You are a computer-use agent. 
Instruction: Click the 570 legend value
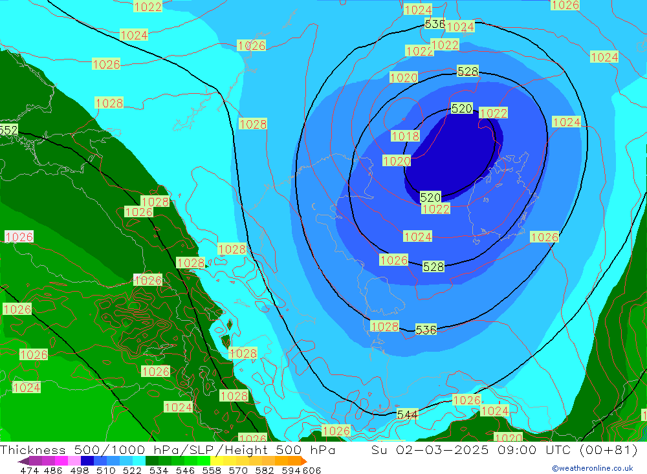click(x=238, y=470)
